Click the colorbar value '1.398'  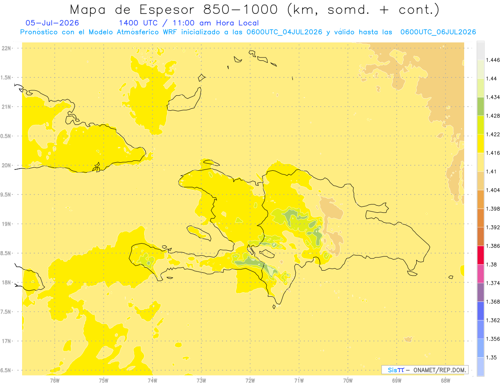[x=493, y=209]
